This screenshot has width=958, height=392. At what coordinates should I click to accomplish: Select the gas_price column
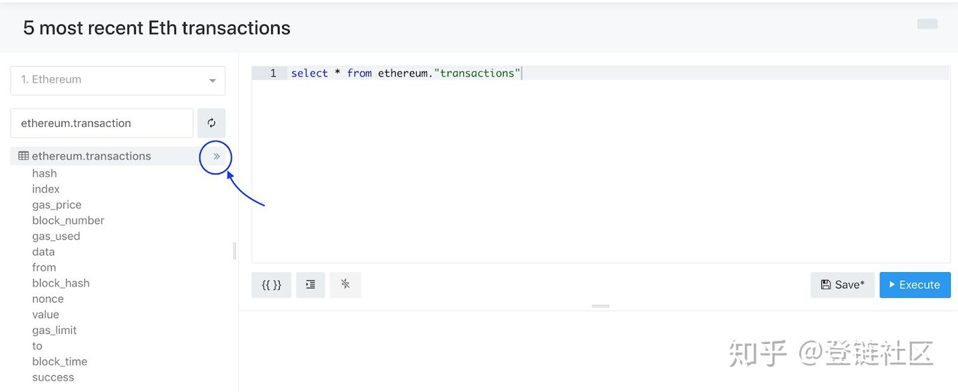pos(57,205)
